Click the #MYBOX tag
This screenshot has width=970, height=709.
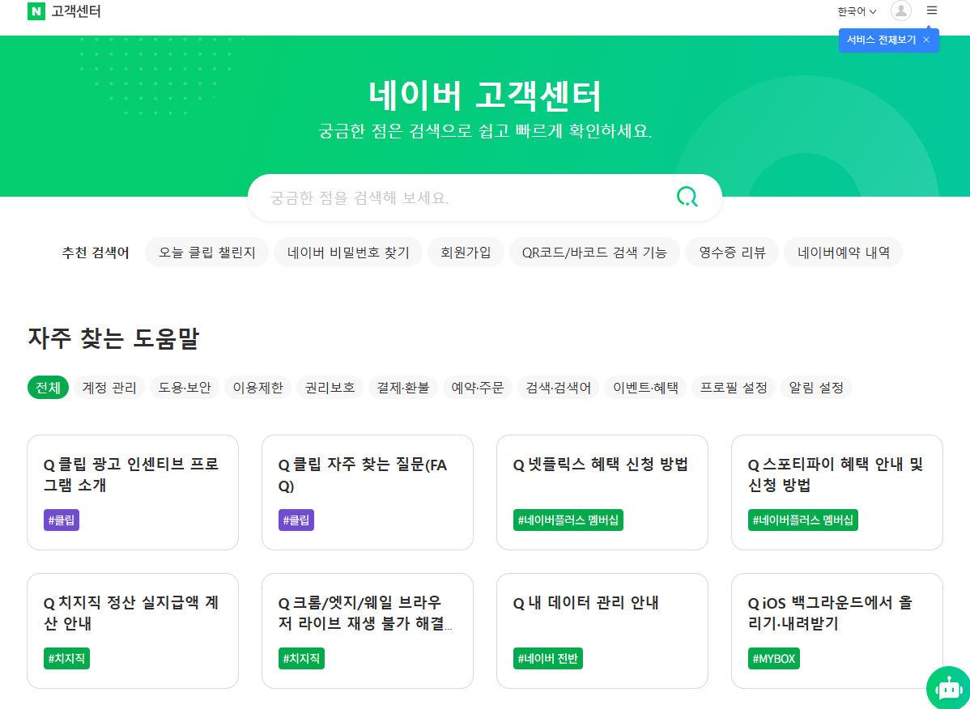[774, 658]
